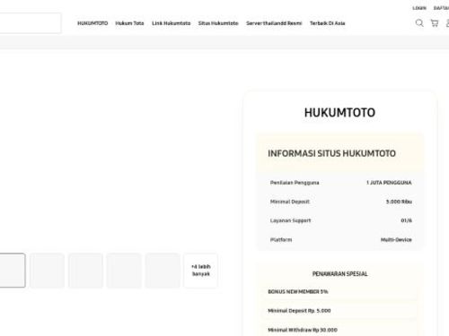Viewport: 449px width, 336px height.
Task: Click Penilaian Pengguna label
Action: click(x=295, y=183)
